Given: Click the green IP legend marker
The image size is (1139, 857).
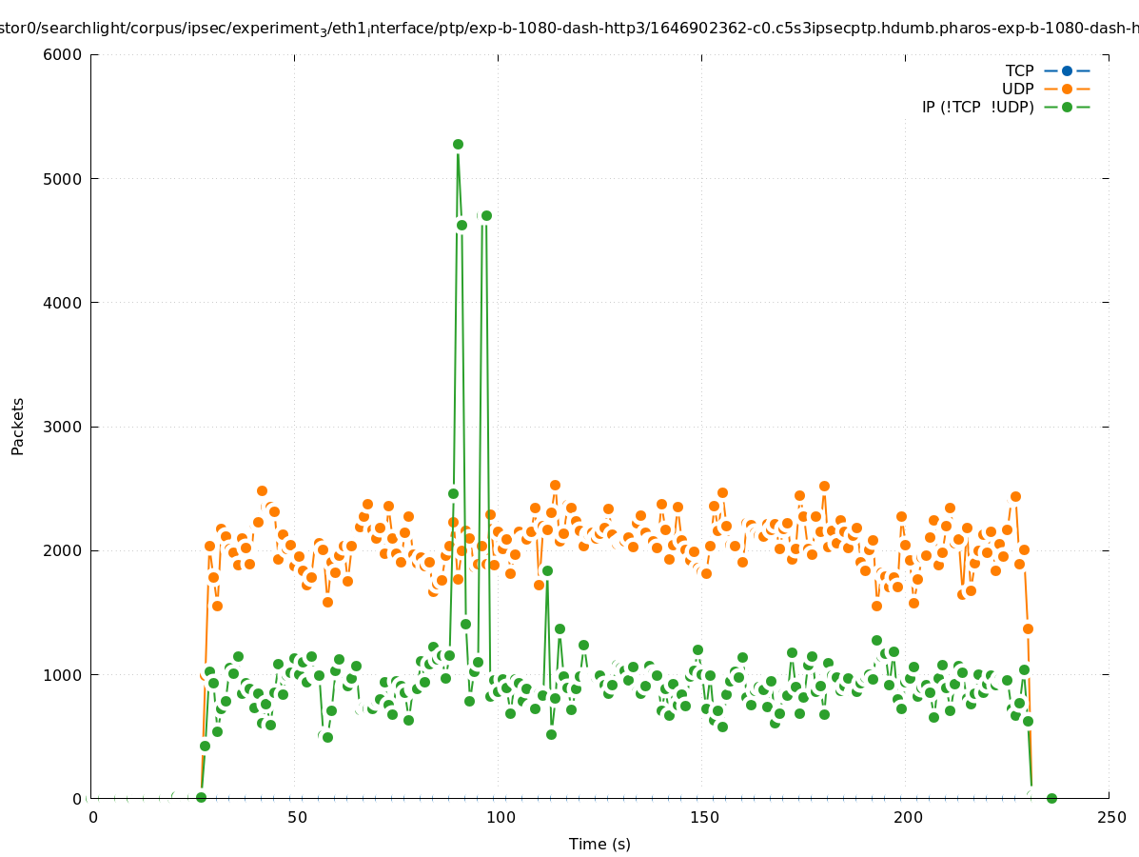Looking at the screenshot, I should coord(1067,107).
